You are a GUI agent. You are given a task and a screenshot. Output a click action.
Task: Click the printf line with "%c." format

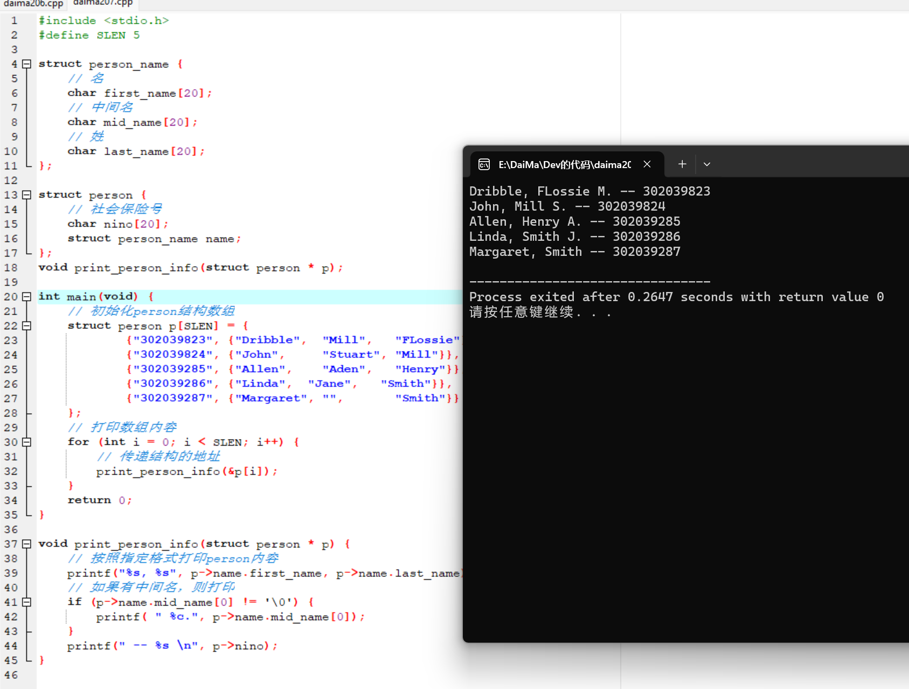click(x=231, y=617)
